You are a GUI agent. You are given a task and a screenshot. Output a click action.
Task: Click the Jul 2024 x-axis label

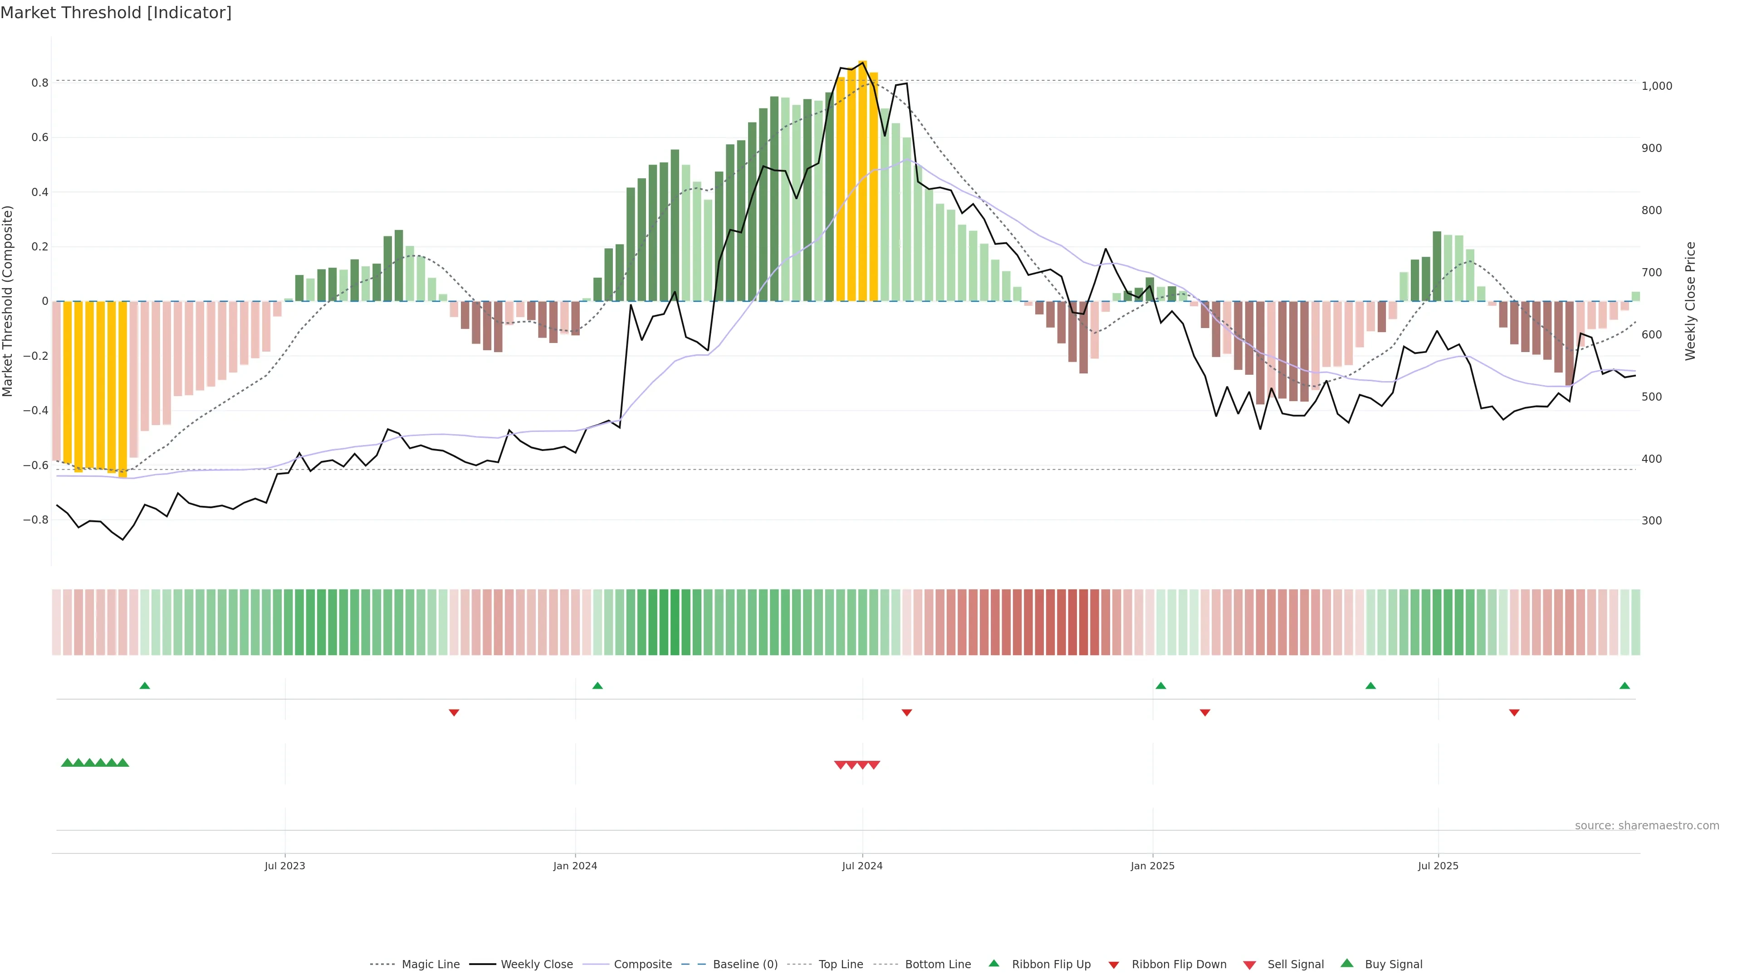tap(862, 866)
